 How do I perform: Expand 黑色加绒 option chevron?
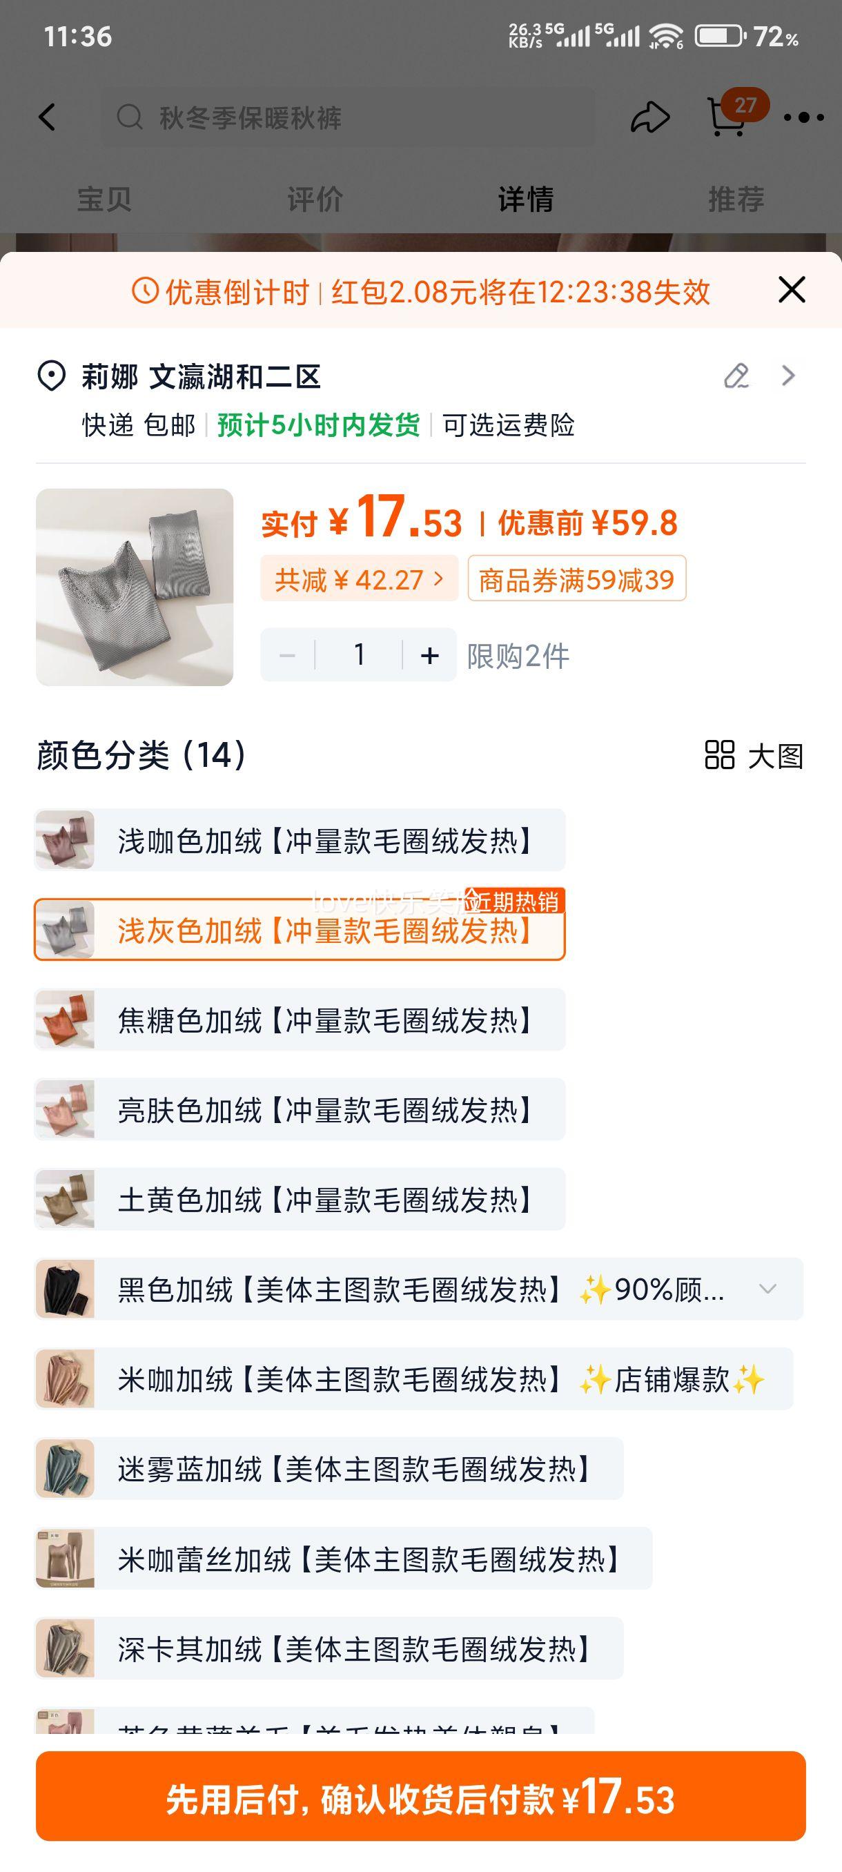point(767,1289)
